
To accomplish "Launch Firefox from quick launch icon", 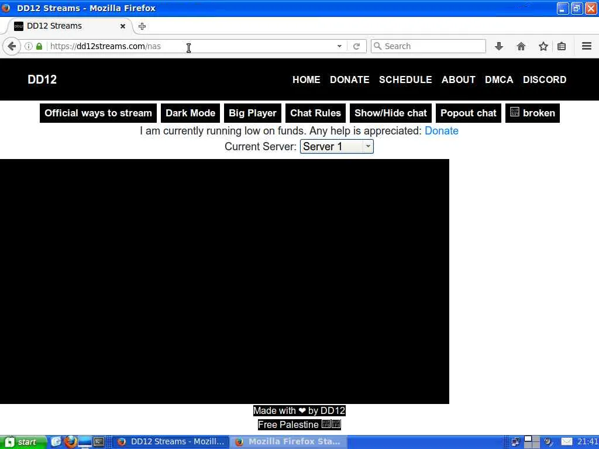I will pos(70,442).
